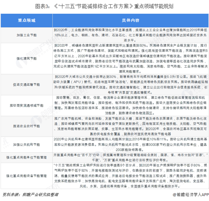Image resolution: width=209 pixels, height=201 pixels.
Task: Select the 促进交通运输节能 row label
Action: click(x=27, y=84)
